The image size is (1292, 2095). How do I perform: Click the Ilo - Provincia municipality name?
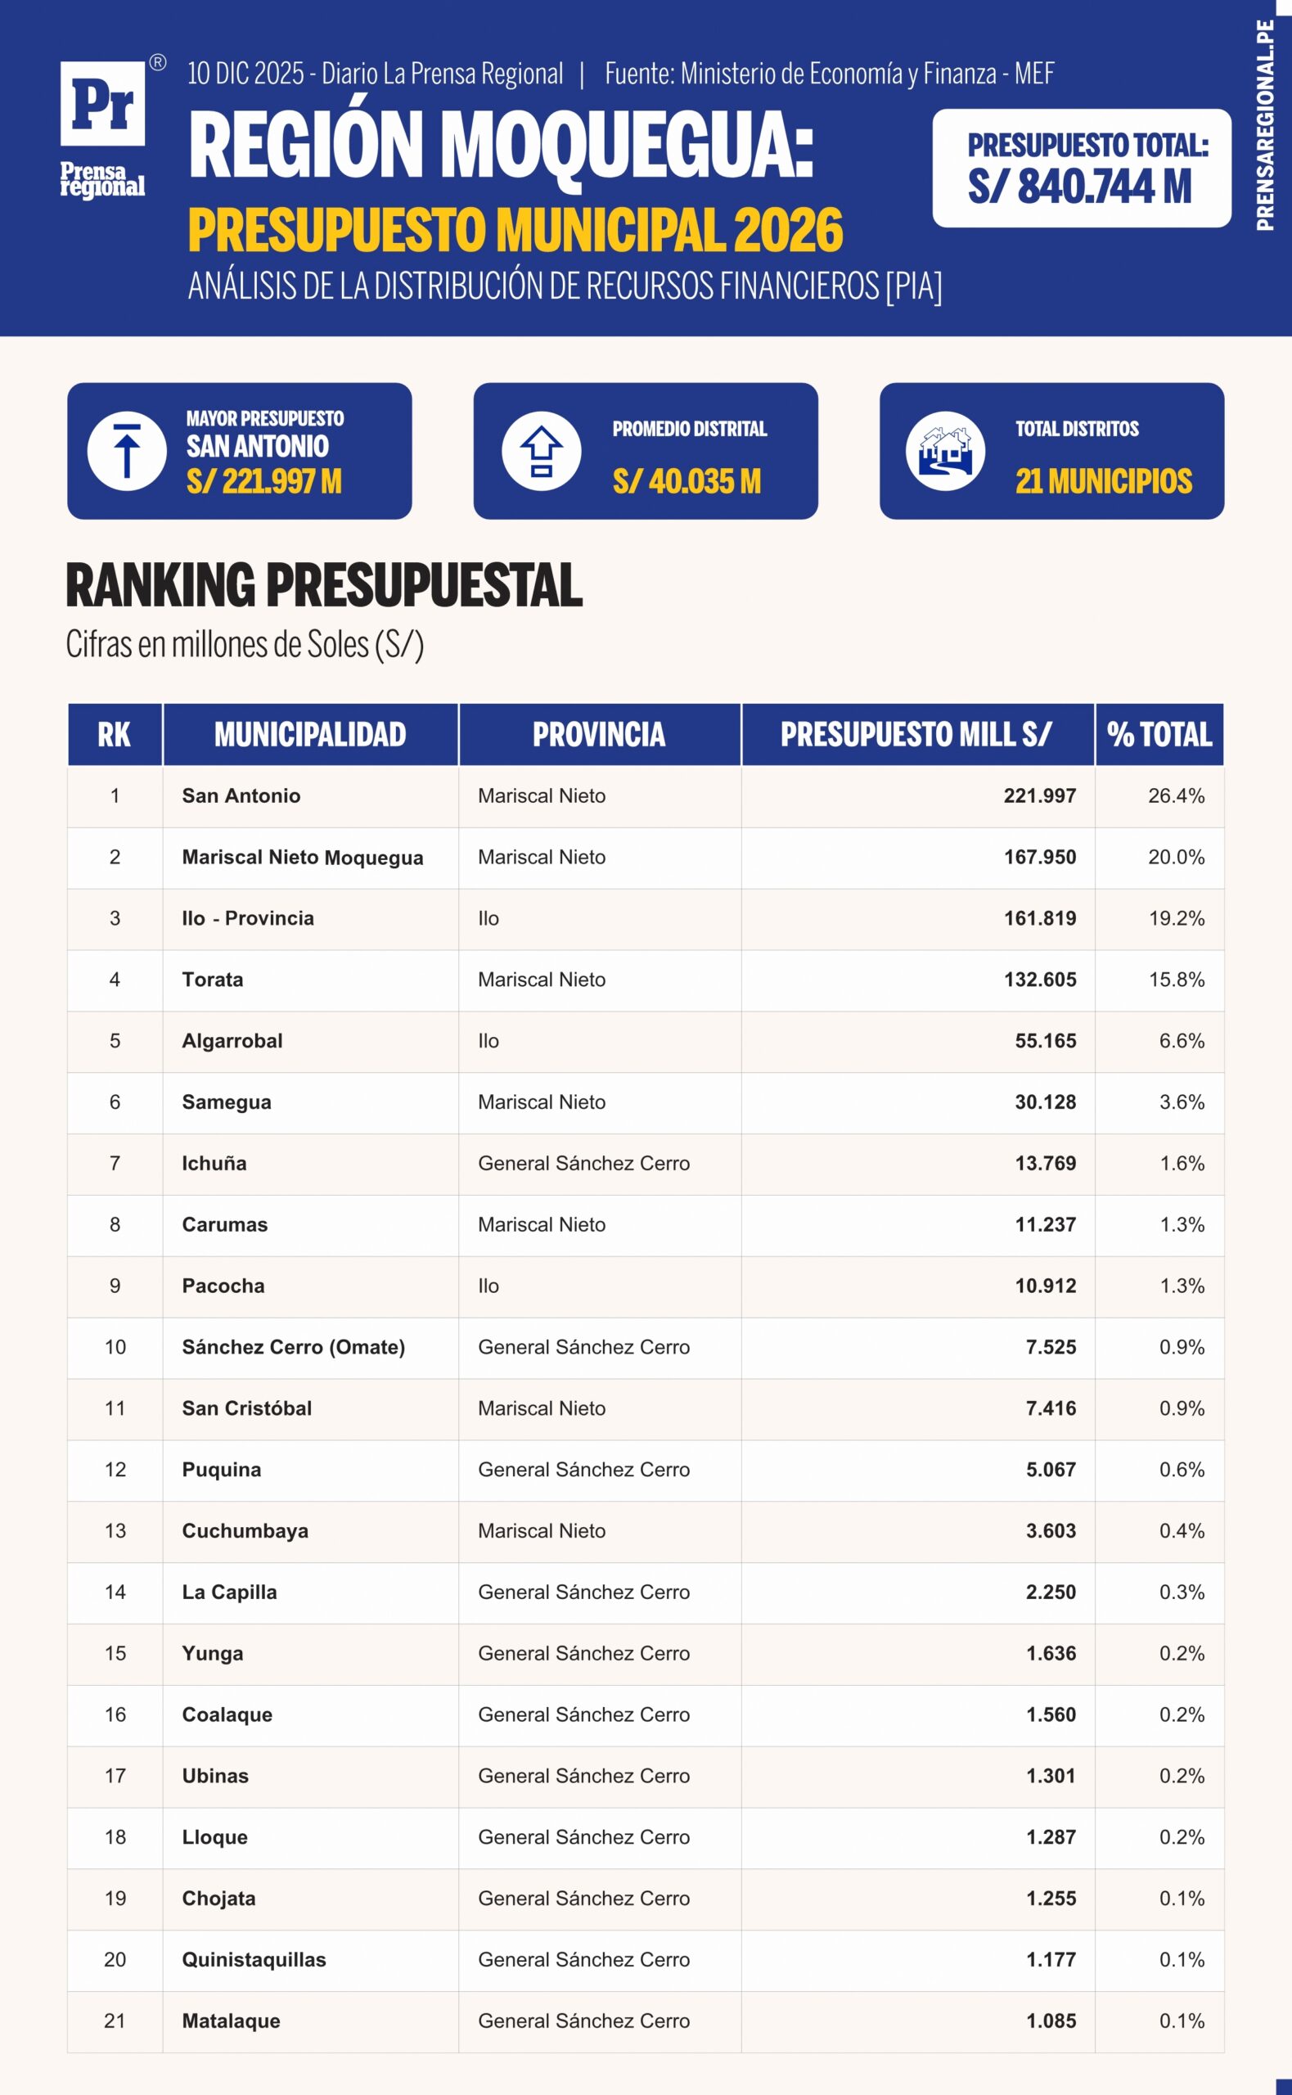[248, 917]
